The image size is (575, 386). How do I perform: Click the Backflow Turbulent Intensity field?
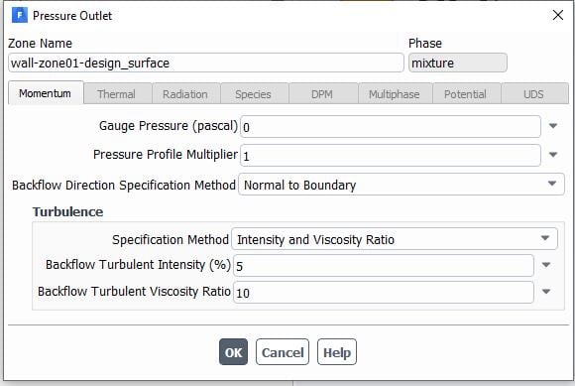coord(384,265)
